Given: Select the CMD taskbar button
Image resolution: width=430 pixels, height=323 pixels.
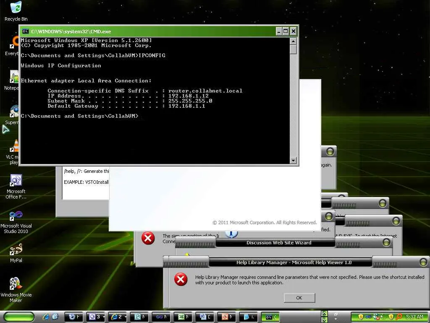Looking at the screenshot, I should [x=270, y=317].
